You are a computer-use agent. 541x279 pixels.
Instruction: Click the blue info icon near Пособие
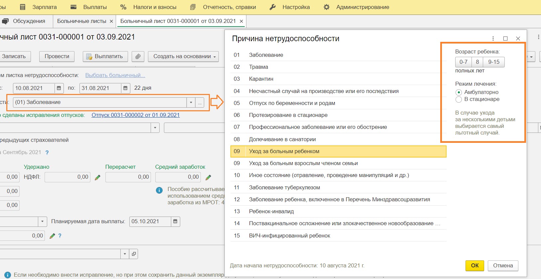pyautogui.click(x=159, y=190)
